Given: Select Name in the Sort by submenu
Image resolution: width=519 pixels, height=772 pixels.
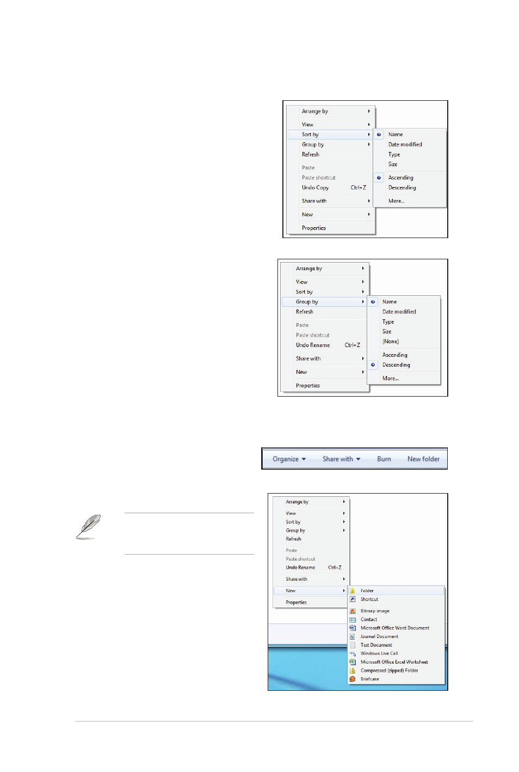Looking at the screenshot, I should (396, 135).
